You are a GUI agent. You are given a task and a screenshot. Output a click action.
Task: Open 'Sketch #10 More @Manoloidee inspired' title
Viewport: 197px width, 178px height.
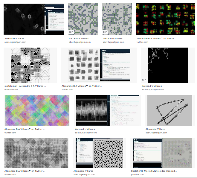point(154,171)
